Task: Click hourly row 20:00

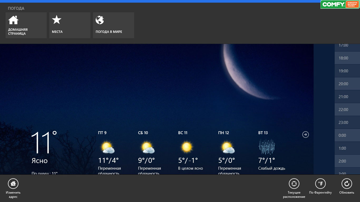Action: (x=347, y=84)
